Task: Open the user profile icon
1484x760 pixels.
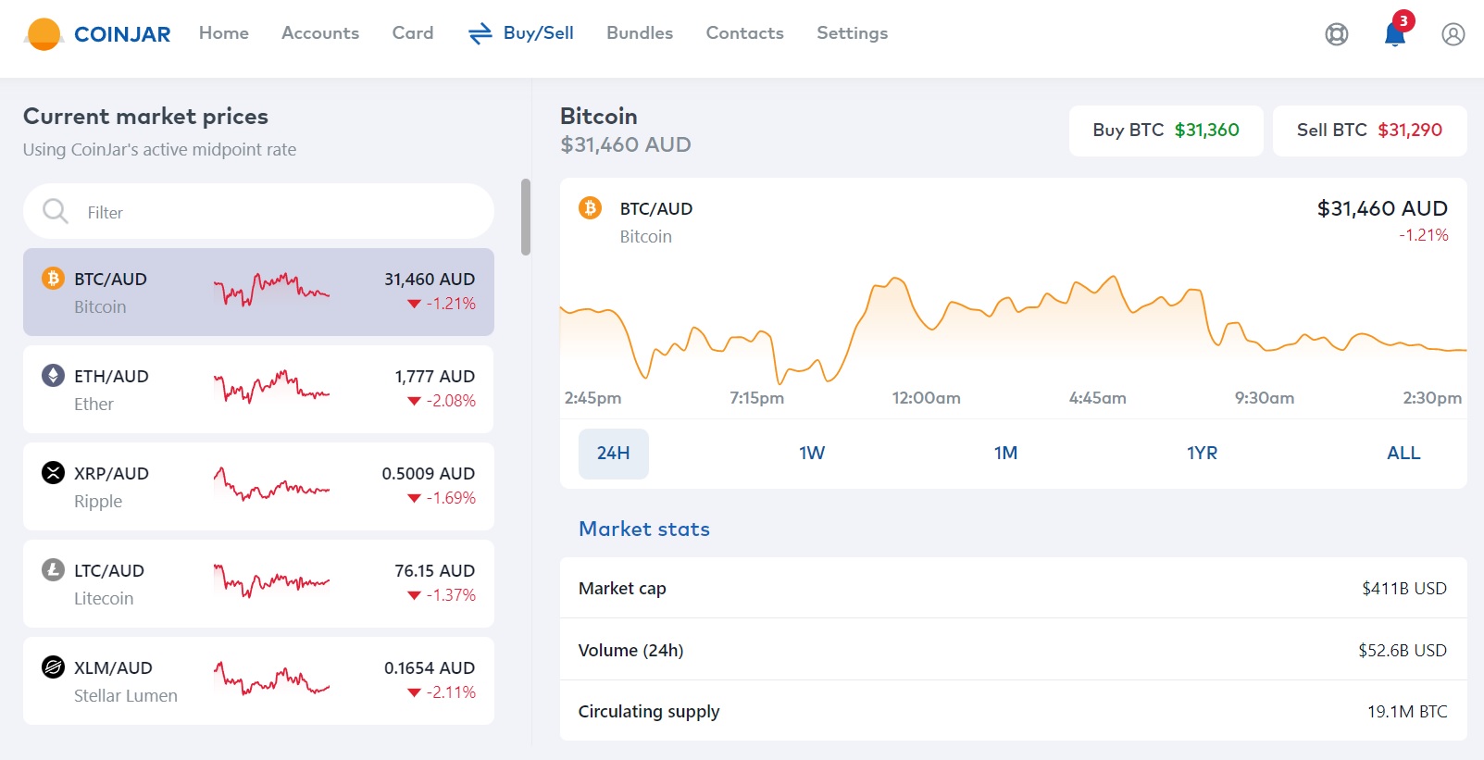Action: (x=1453, y=34)
